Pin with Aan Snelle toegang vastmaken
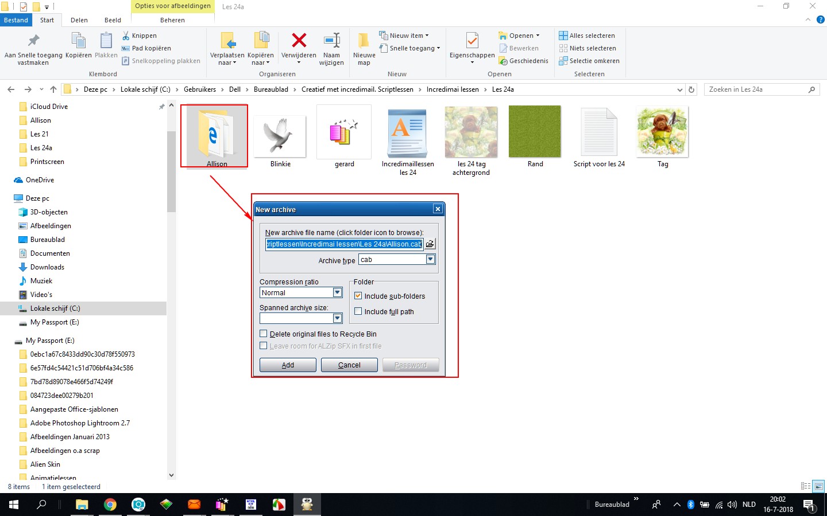The width and height of the screenshot is (827, 516). [x=33, y=49]
